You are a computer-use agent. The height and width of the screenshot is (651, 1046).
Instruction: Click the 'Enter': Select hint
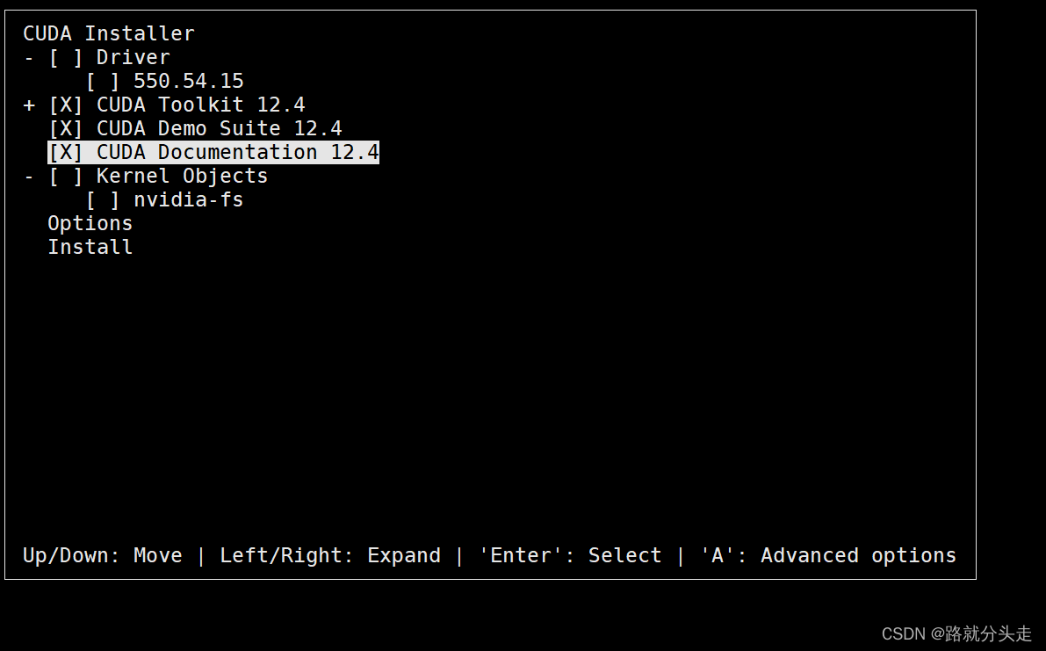click(x=570, y=556)
